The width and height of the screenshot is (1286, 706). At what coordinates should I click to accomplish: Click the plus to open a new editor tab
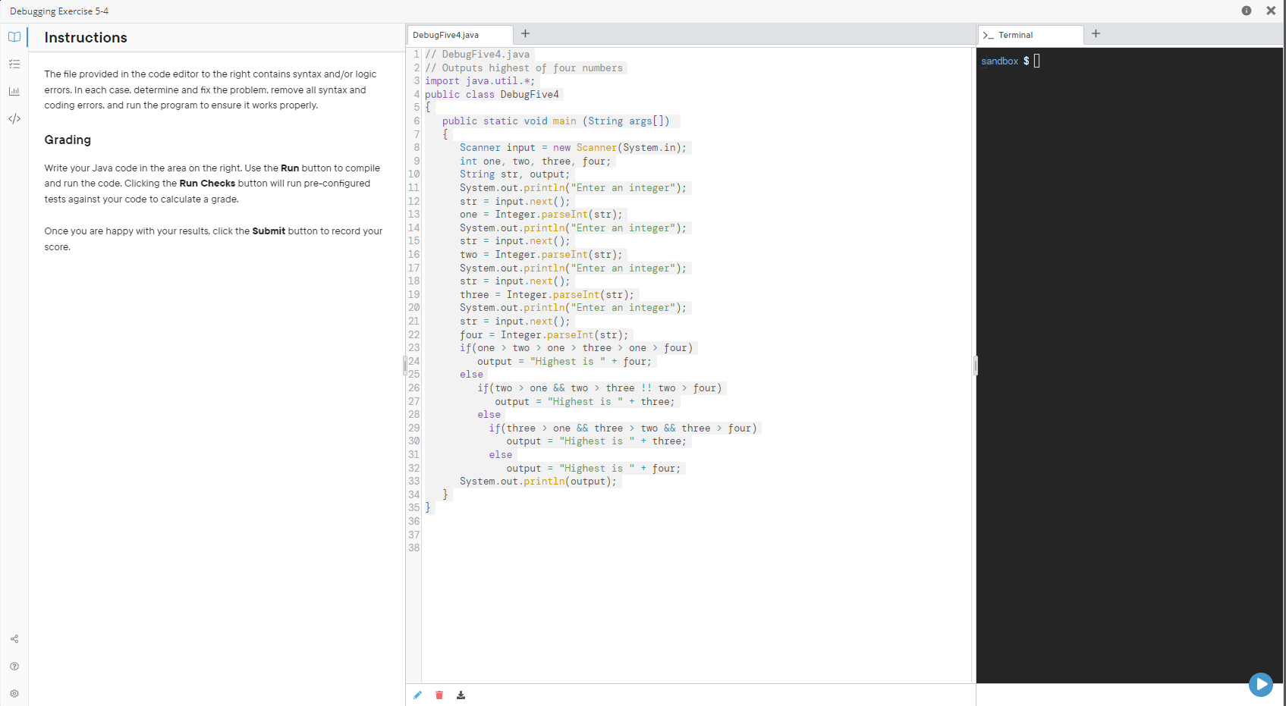click(525, 34)
